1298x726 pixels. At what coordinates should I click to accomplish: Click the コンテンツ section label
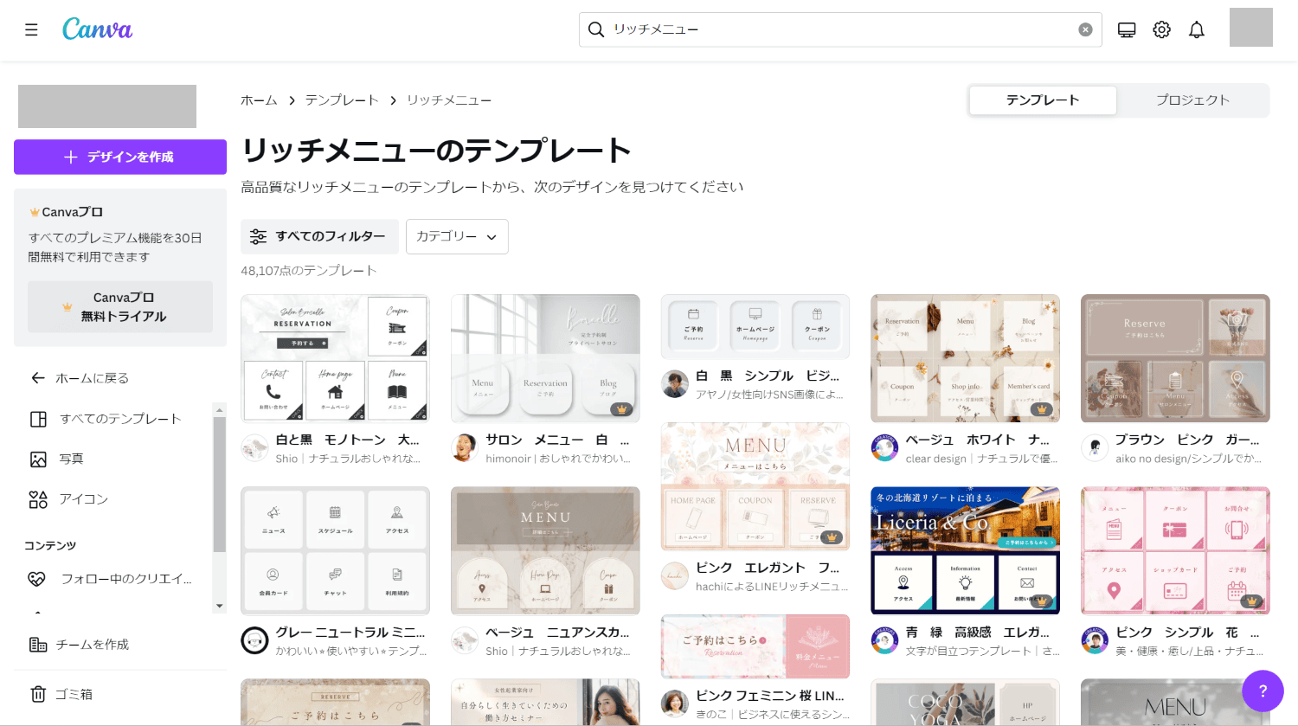pos(50,546)
